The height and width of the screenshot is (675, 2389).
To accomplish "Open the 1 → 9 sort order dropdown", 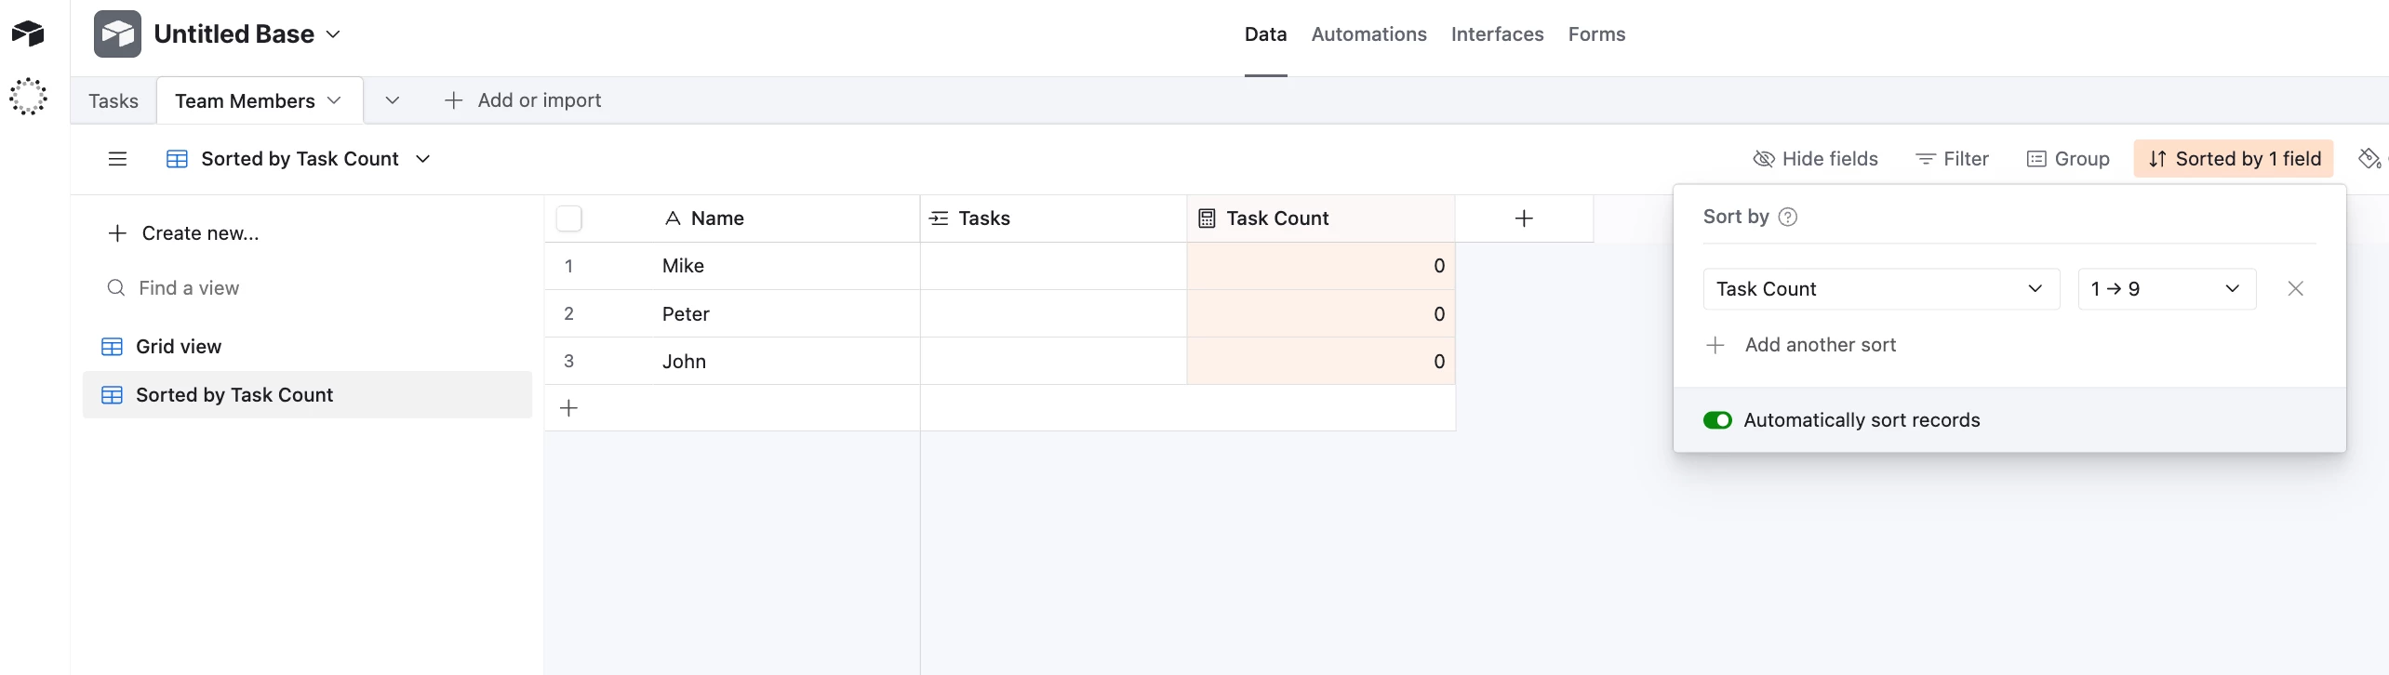I will click(x=2166, y=289).
